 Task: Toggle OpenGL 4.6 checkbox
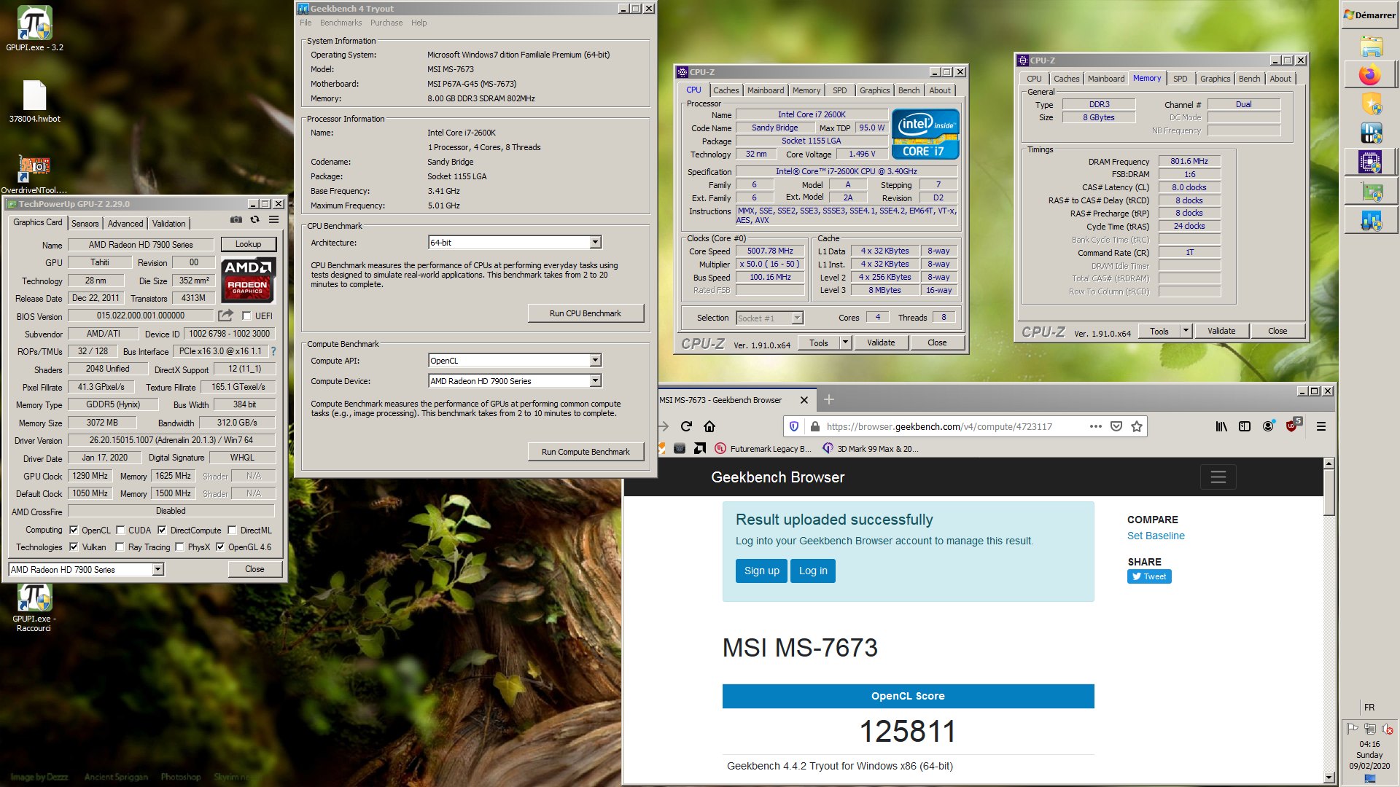pyautogui.click(x=220, y=547)
